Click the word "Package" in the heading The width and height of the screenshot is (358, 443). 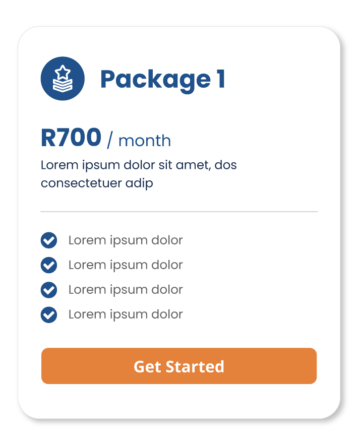click(x=155, y=80)
